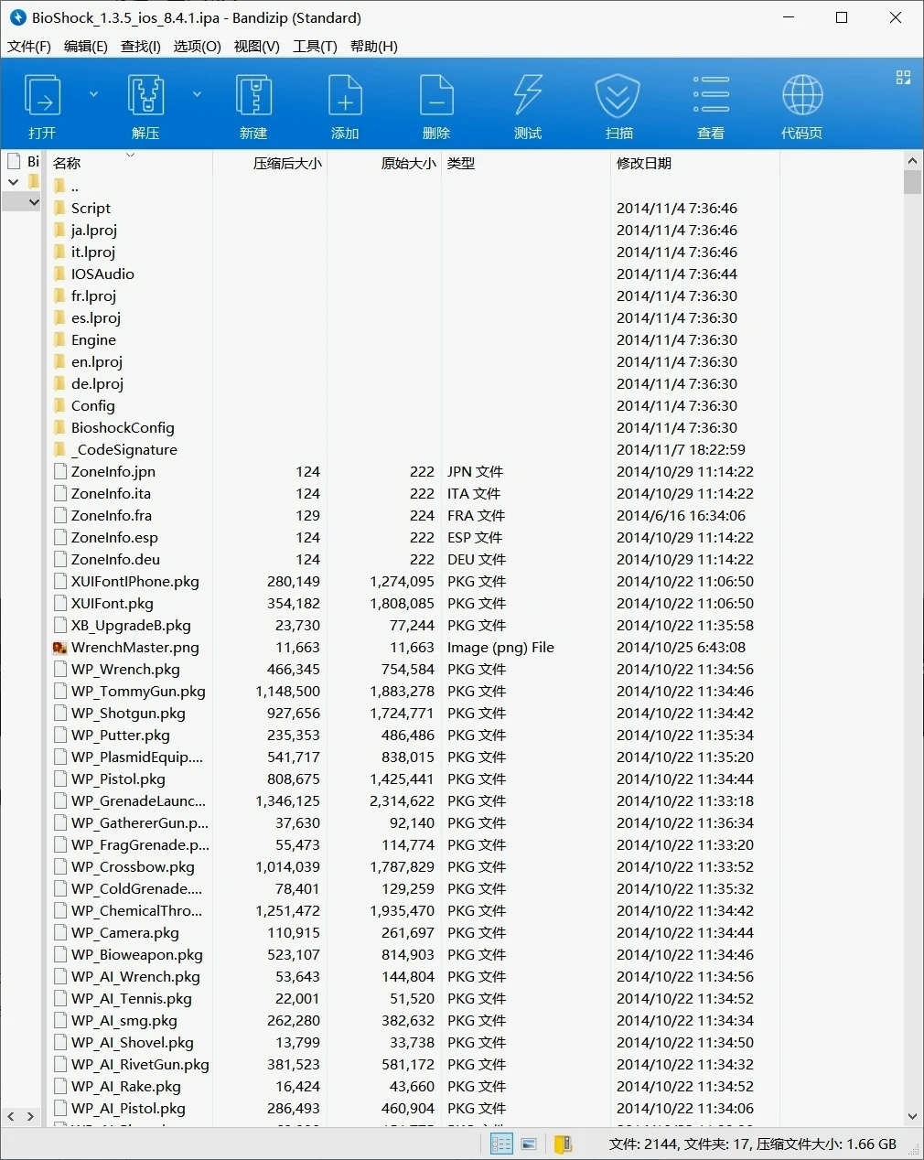Select the ZoneInfo.fra file

point(112,516)
